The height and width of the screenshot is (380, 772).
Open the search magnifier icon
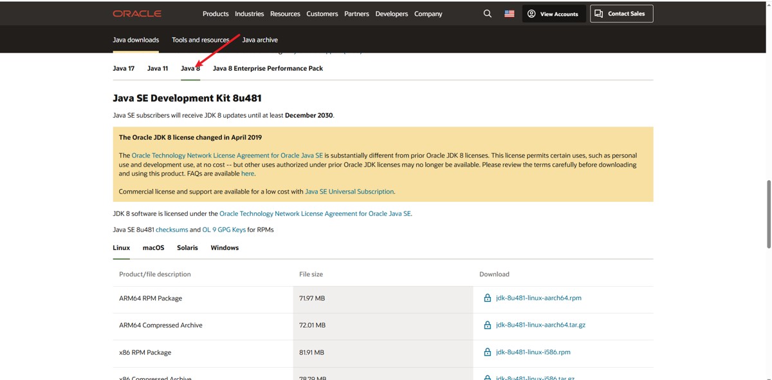487,14
